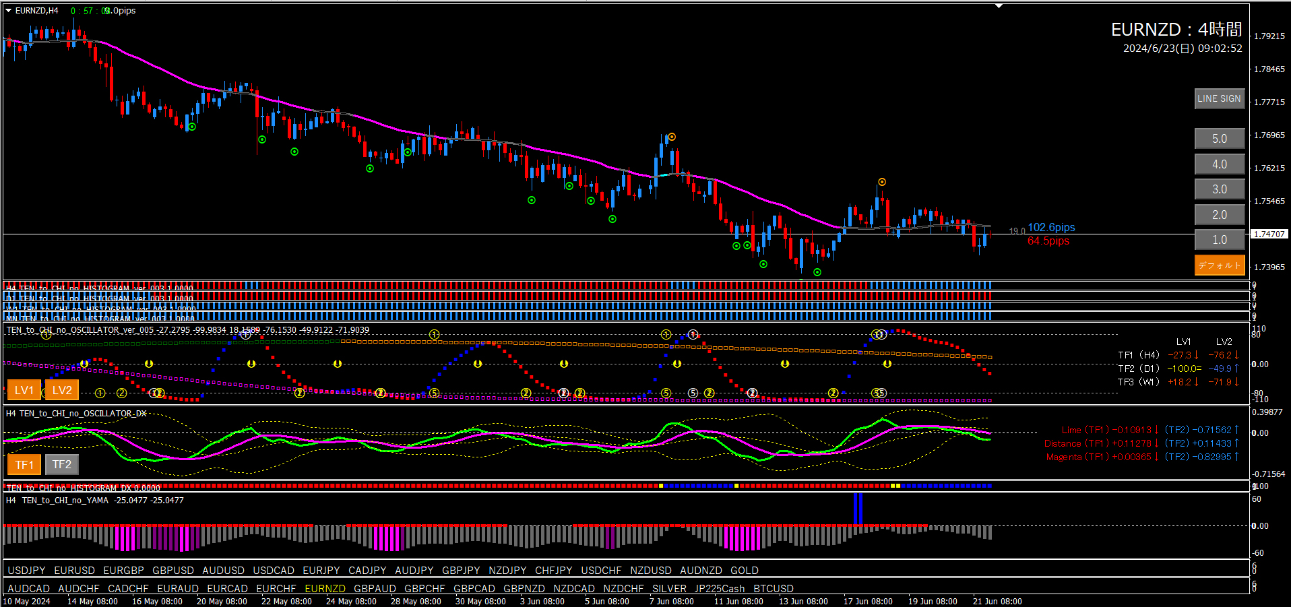Screen dimensions: 1291x607
Task: Select the 4.0 level button
Action: click(1220, 164)
